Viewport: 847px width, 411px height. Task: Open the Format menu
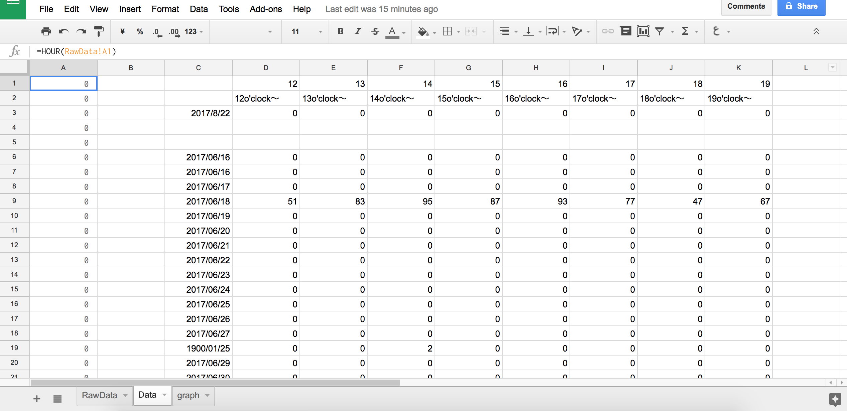click(165, 9)
